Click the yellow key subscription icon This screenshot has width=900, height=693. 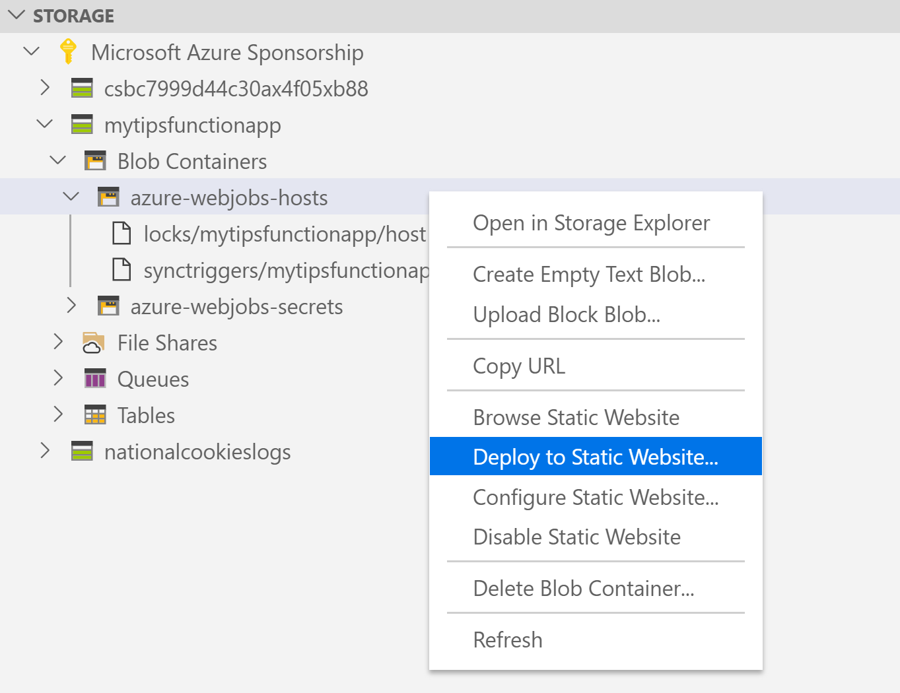tap(68, 51)
